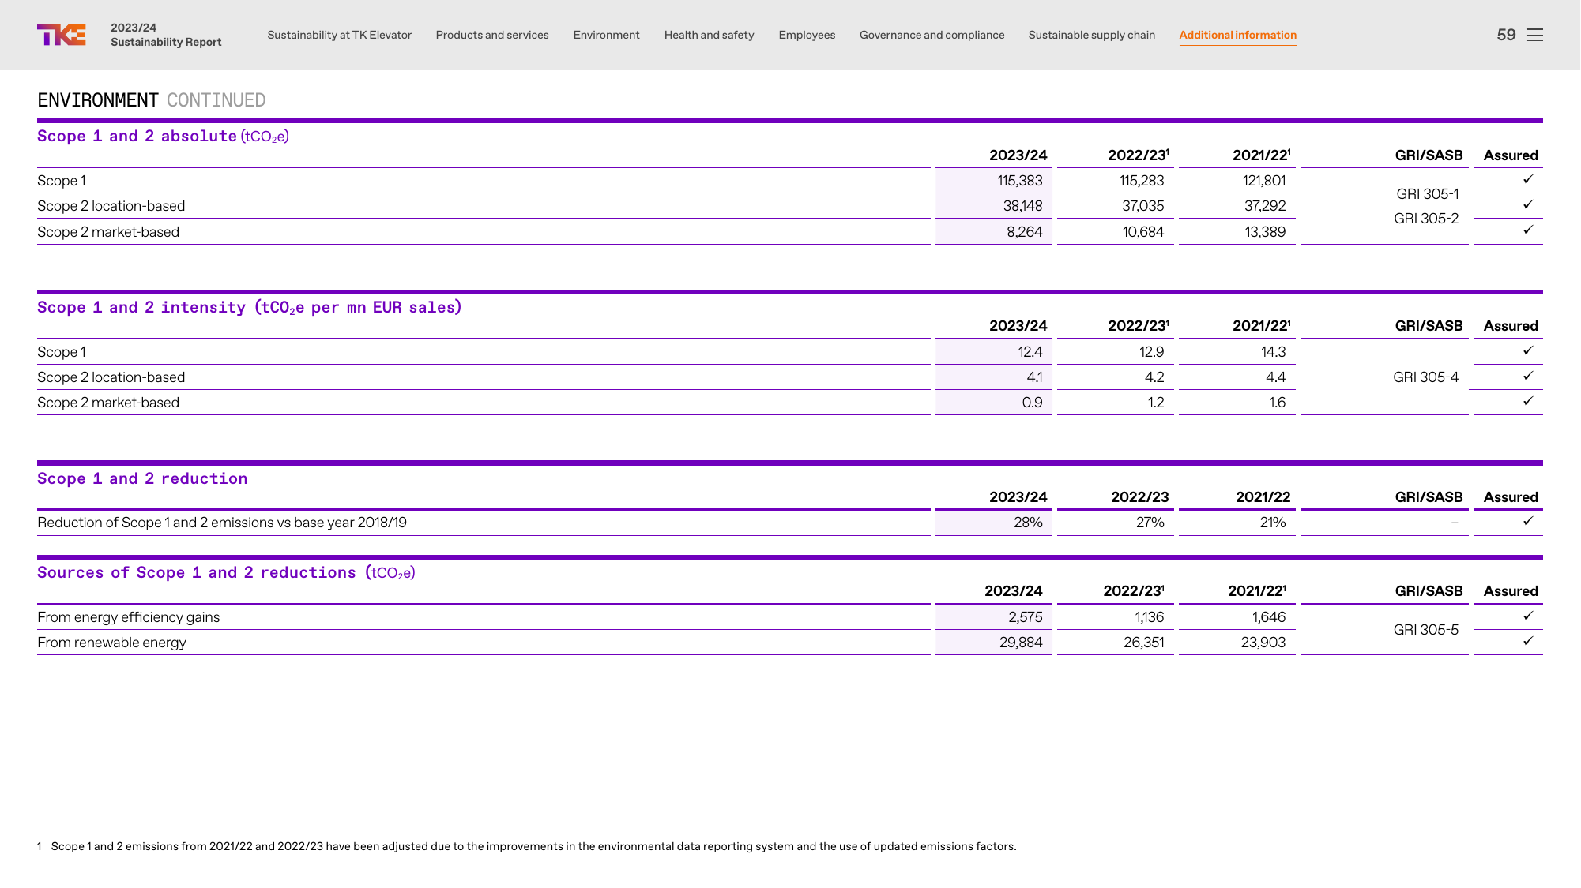This screenshot has width=1581, height=888.
Task: Open Sustainability at TK Elevator section
Action: pyautogui.click(x=339, y=35)
